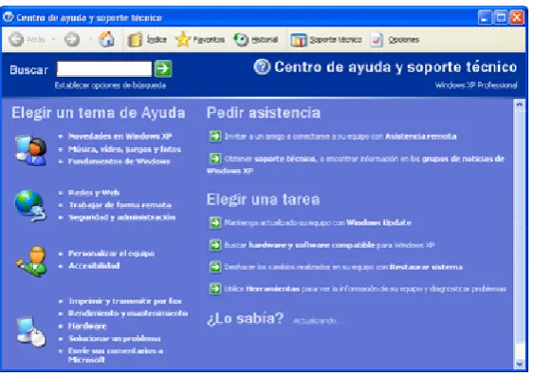Open dropdown arrow next to Atrás
The width and height of the screenshot is (534, 376).
53,40
